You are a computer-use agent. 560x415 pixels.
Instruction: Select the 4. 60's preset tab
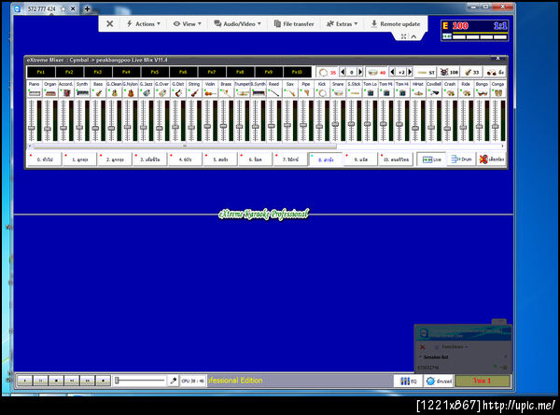point(185,159)
